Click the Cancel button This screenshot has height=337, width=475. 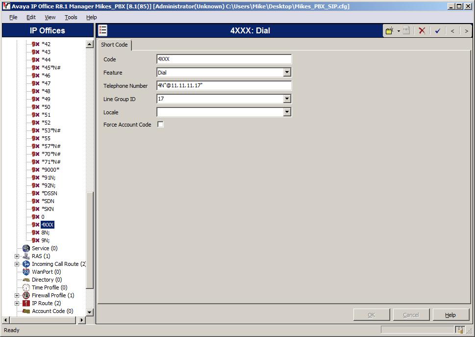(411, 315)
